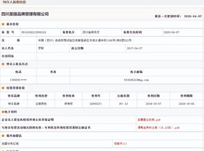
Task: Select the 特许人备案信息 page heading
Action: tap(14, 2)
